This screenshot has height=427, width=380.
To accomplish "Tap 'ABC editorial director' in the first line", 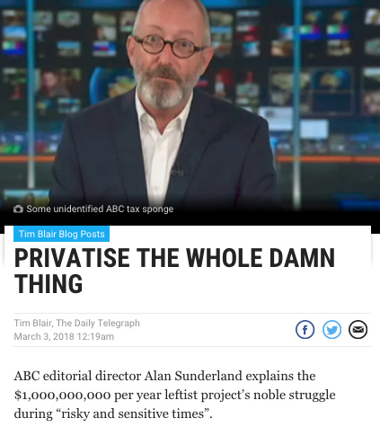I will pos(77,376).
